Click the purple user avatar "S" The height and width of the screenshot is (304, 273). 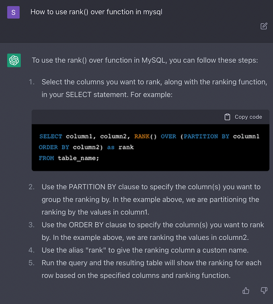click(14, 12)
